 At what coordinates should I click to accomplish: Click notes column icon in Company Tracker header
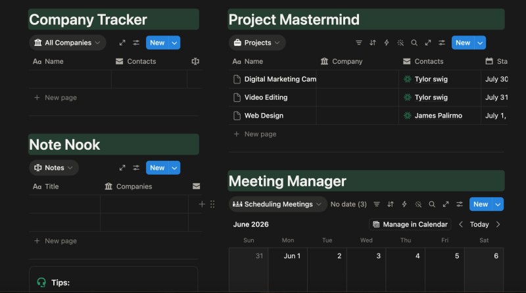[195, 61]
